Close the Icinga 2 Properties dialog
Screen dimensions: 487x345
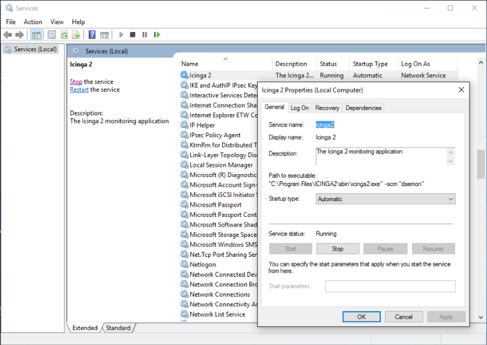pos(461,90)
